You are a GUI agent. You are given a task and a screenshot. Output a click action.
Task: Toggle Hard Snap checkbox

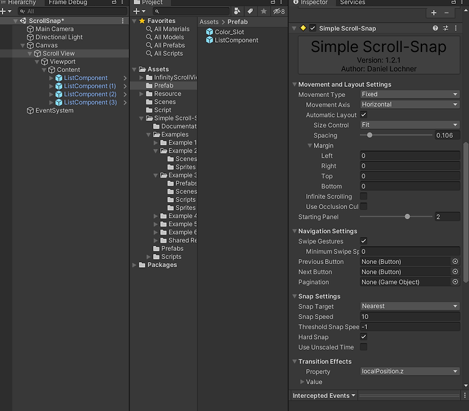coord(364,337)
